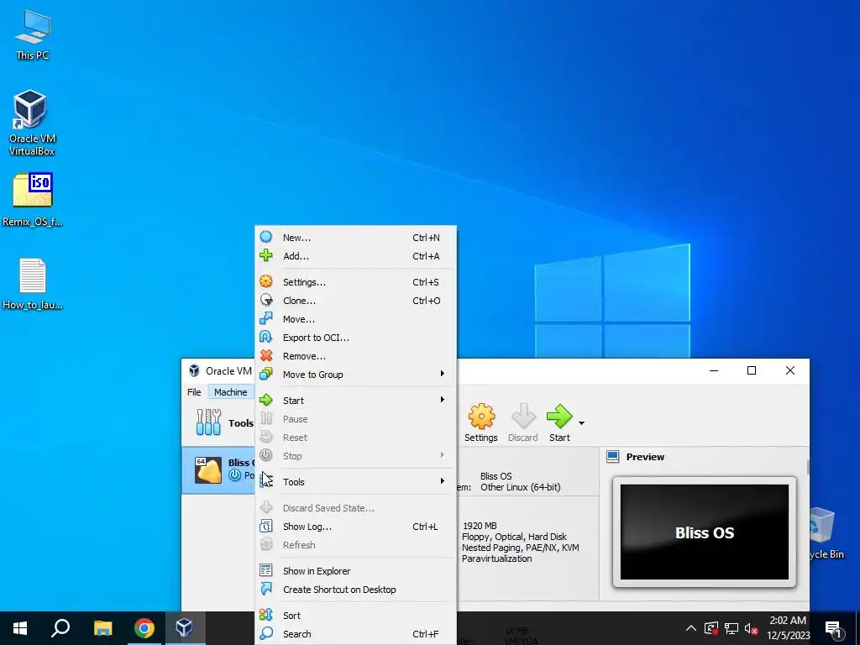
Task: Click the Create Shortcut on Desktop icon
Action: pos(266,589)
